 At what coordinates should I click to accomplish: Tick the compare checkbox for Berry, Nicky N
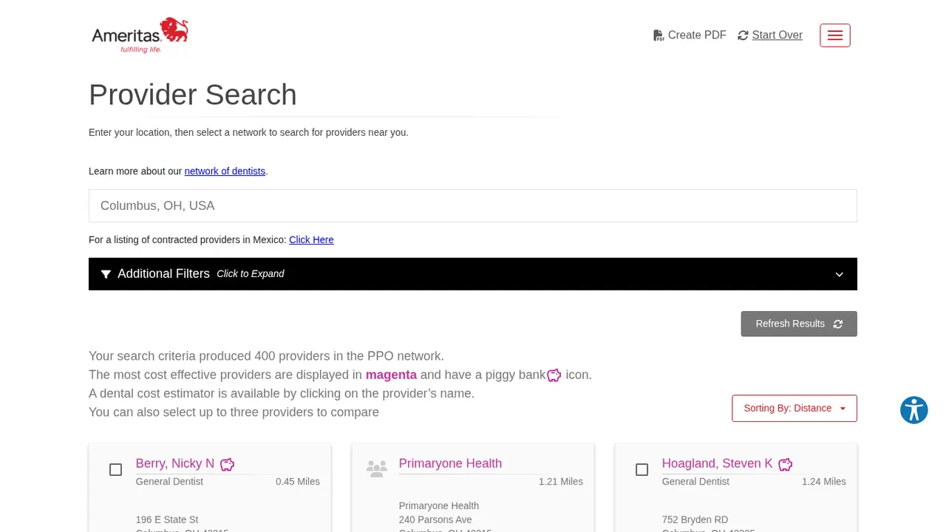(115, 470)
